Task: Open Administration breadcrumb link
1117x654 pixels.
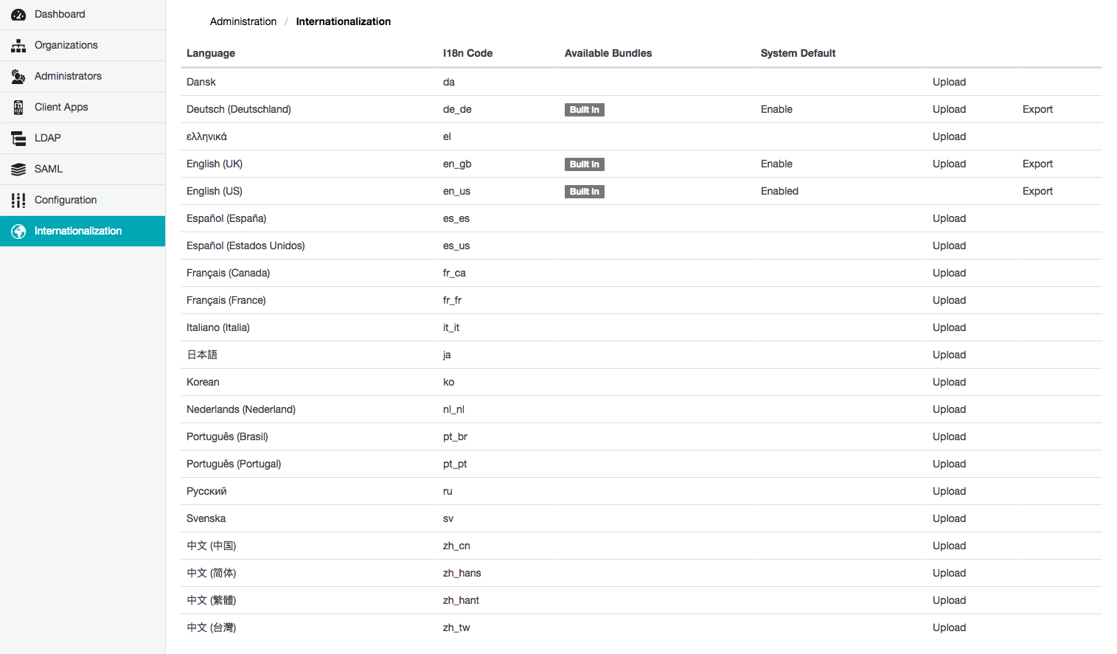Action: coord(243,21)
